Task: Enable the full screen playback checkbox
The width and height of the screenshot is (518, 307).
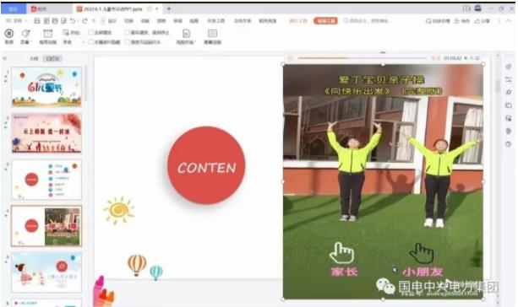Action: (x=90, y=32)
